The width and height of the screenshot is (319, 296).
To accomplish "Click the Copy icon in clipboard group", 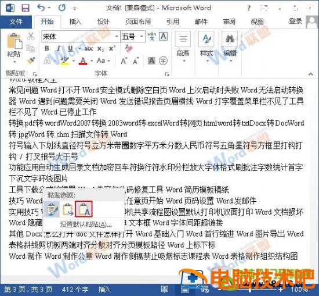I will (31, 48).
